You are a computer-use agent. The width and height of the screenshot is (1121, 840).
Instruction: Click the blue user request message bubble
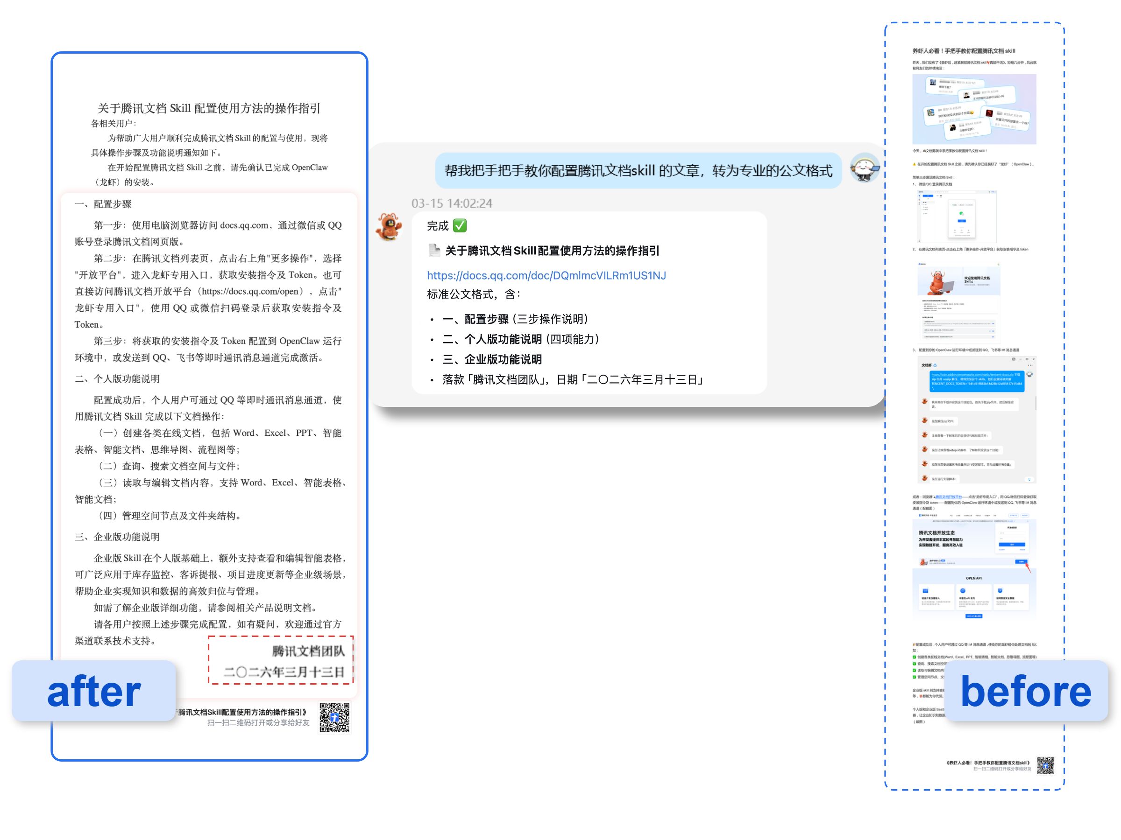click(x=638, y=171)
